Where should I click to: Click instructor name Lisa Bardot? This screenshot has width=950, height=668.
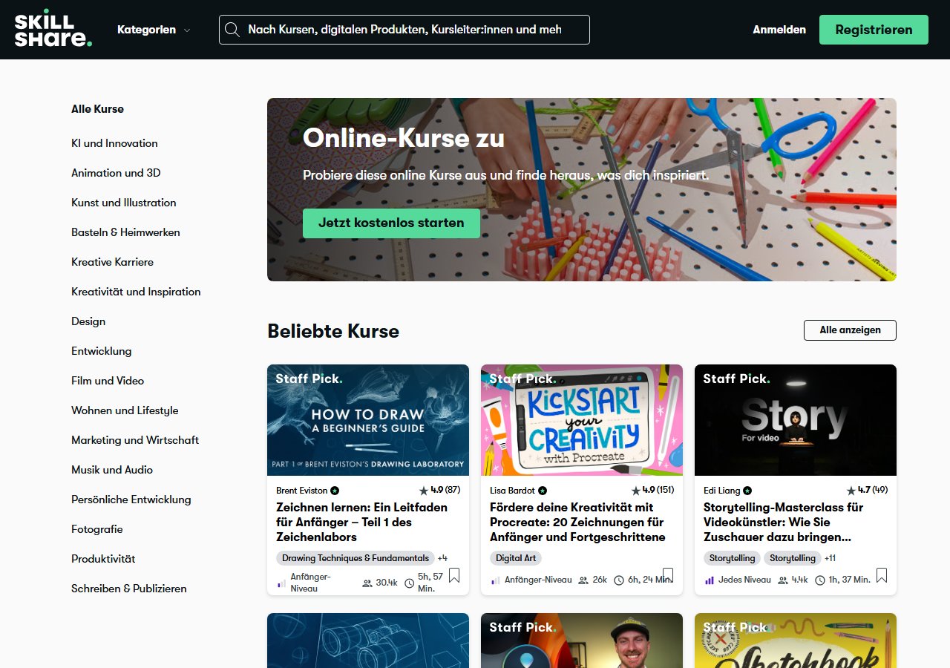512,491
